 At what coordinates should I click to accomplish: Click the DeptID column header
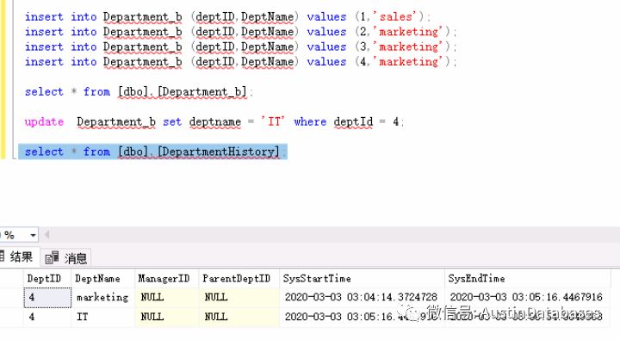tap(47, 279)
